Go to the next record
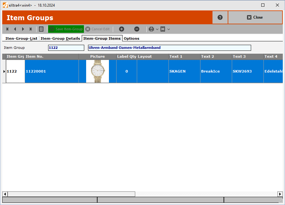This screenshot has height=205, width=285. tap(23, 29)
